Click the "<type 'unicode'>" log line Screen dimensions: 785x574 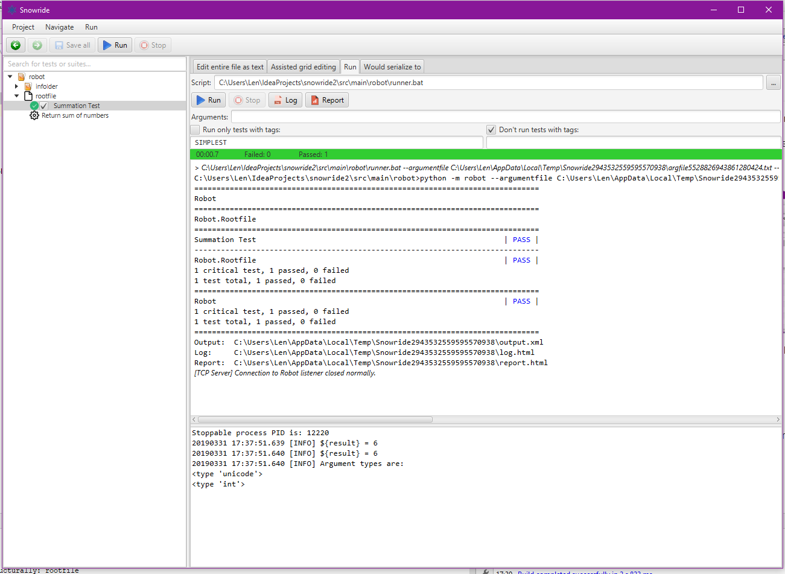(x=227, y=474)
